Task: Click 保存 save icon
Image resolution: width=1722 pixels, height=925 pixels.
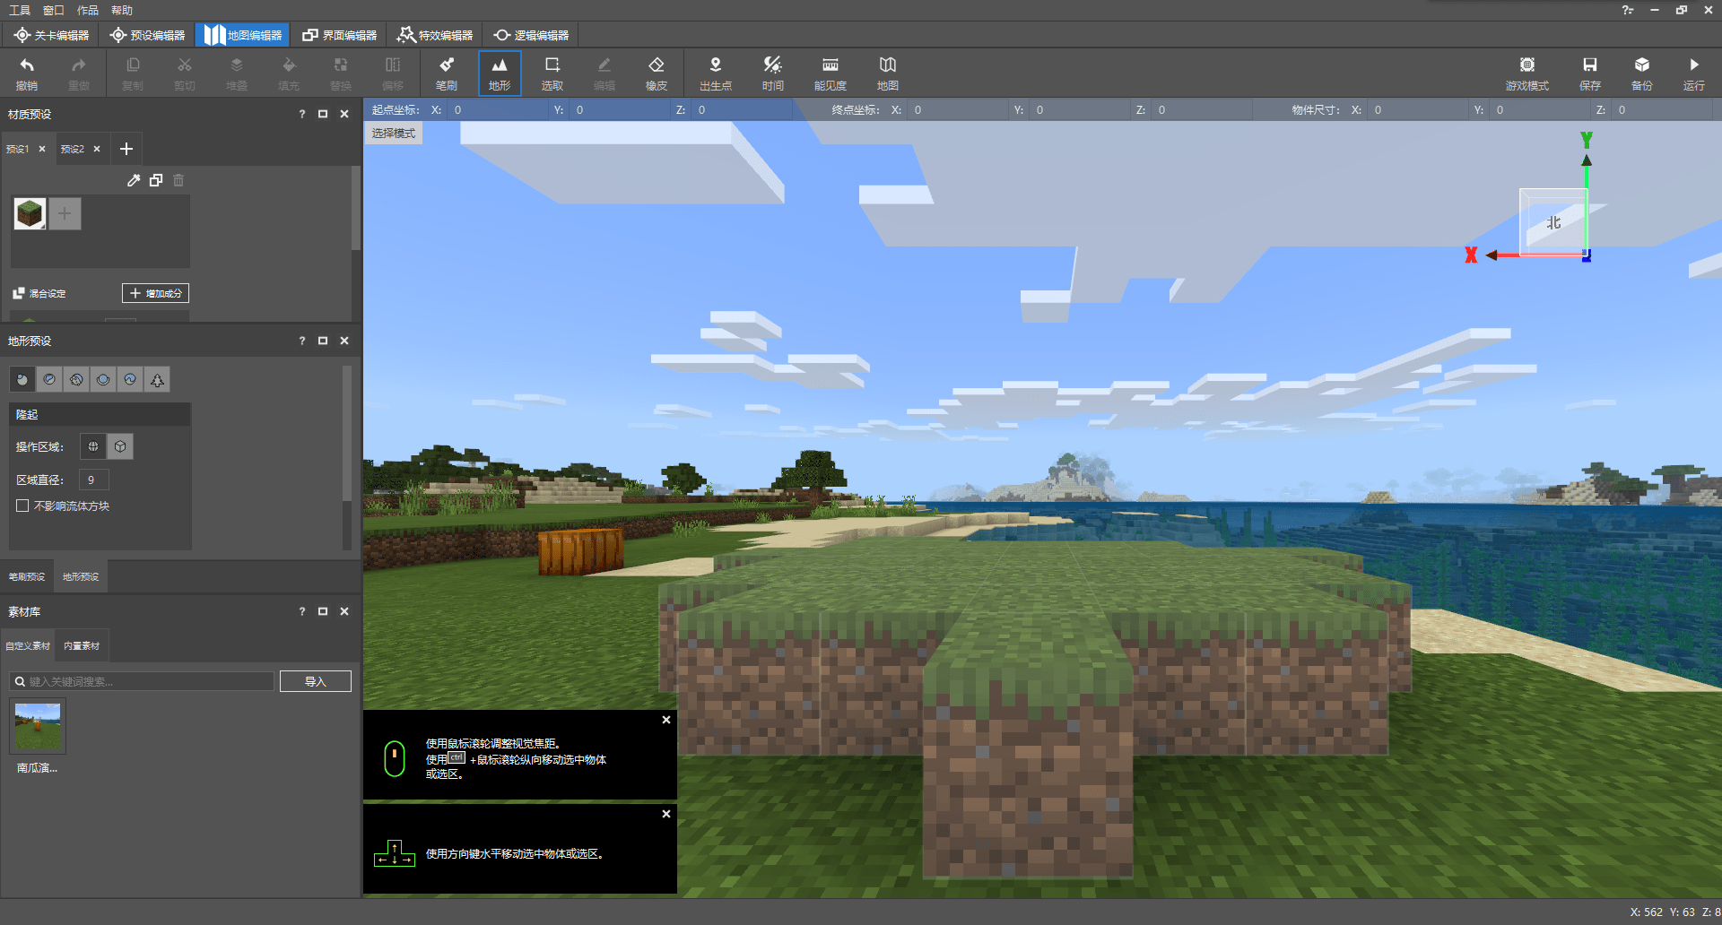Action: (1590, 73)
